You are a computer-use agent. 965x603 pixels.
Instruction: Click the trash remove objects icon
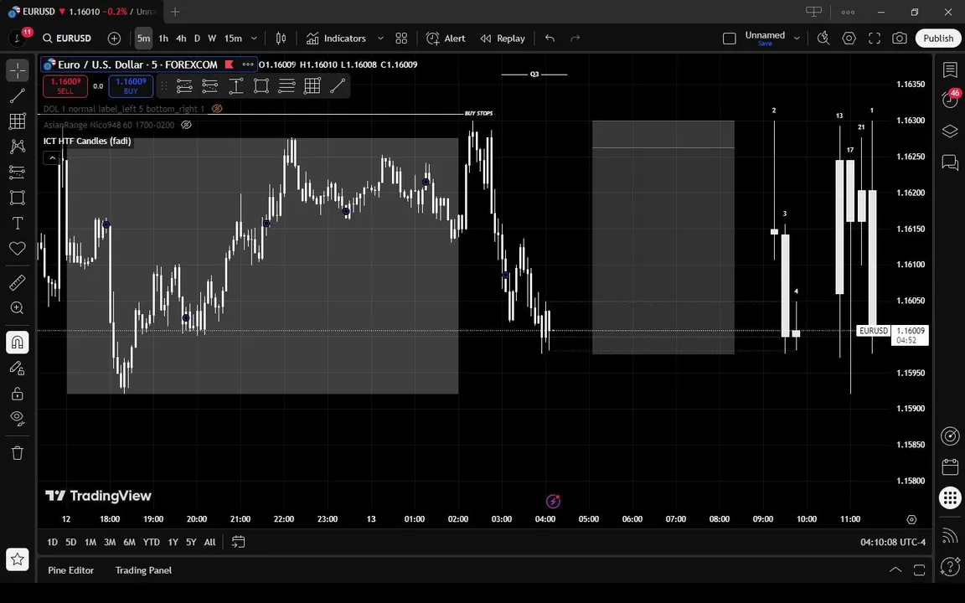18,453
